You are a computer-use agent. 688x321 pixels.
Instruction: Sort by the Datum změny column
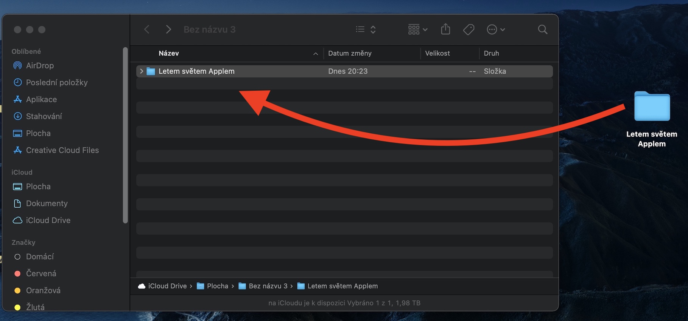coord(350,54)
